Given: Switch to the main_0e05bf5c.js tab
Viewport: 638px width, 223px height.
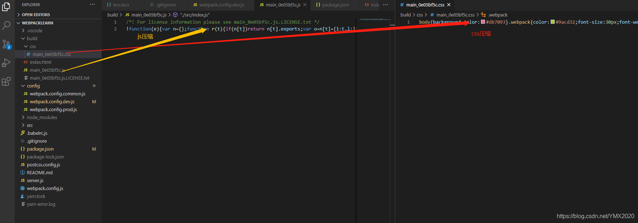Looking at the screenshot, I should (x=283, y=5).
